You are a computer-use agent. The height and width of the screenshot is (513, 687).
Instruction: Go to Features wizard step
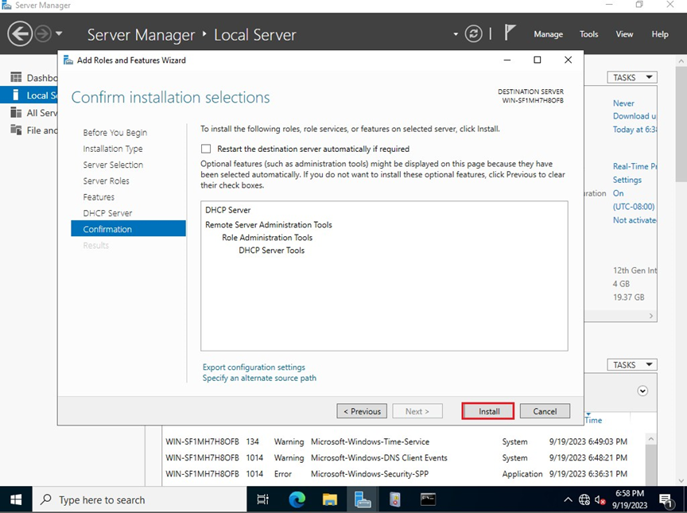99,197
